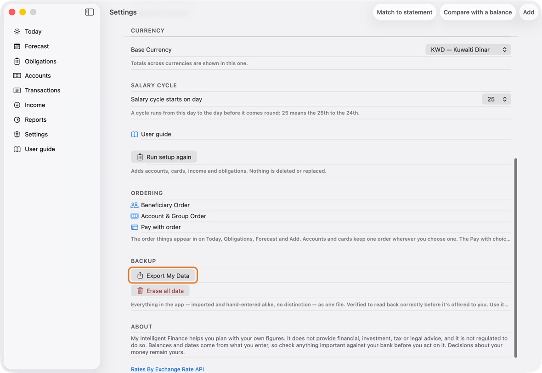The width and height of the screenshot is (542, 373).
Task: Click the Account & Group Order banknote icon
Action: pyautogui.click(x=135, y=216)
